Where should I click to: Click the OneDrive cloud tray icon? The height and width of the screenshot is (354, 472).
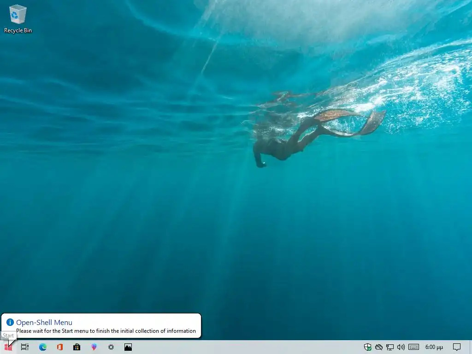click(x=379, y=347)
